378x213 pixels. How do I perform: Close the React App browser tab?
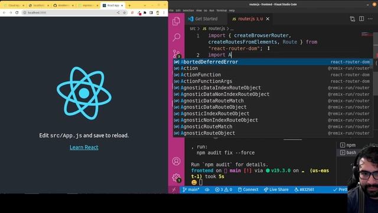tap(122, 5)
